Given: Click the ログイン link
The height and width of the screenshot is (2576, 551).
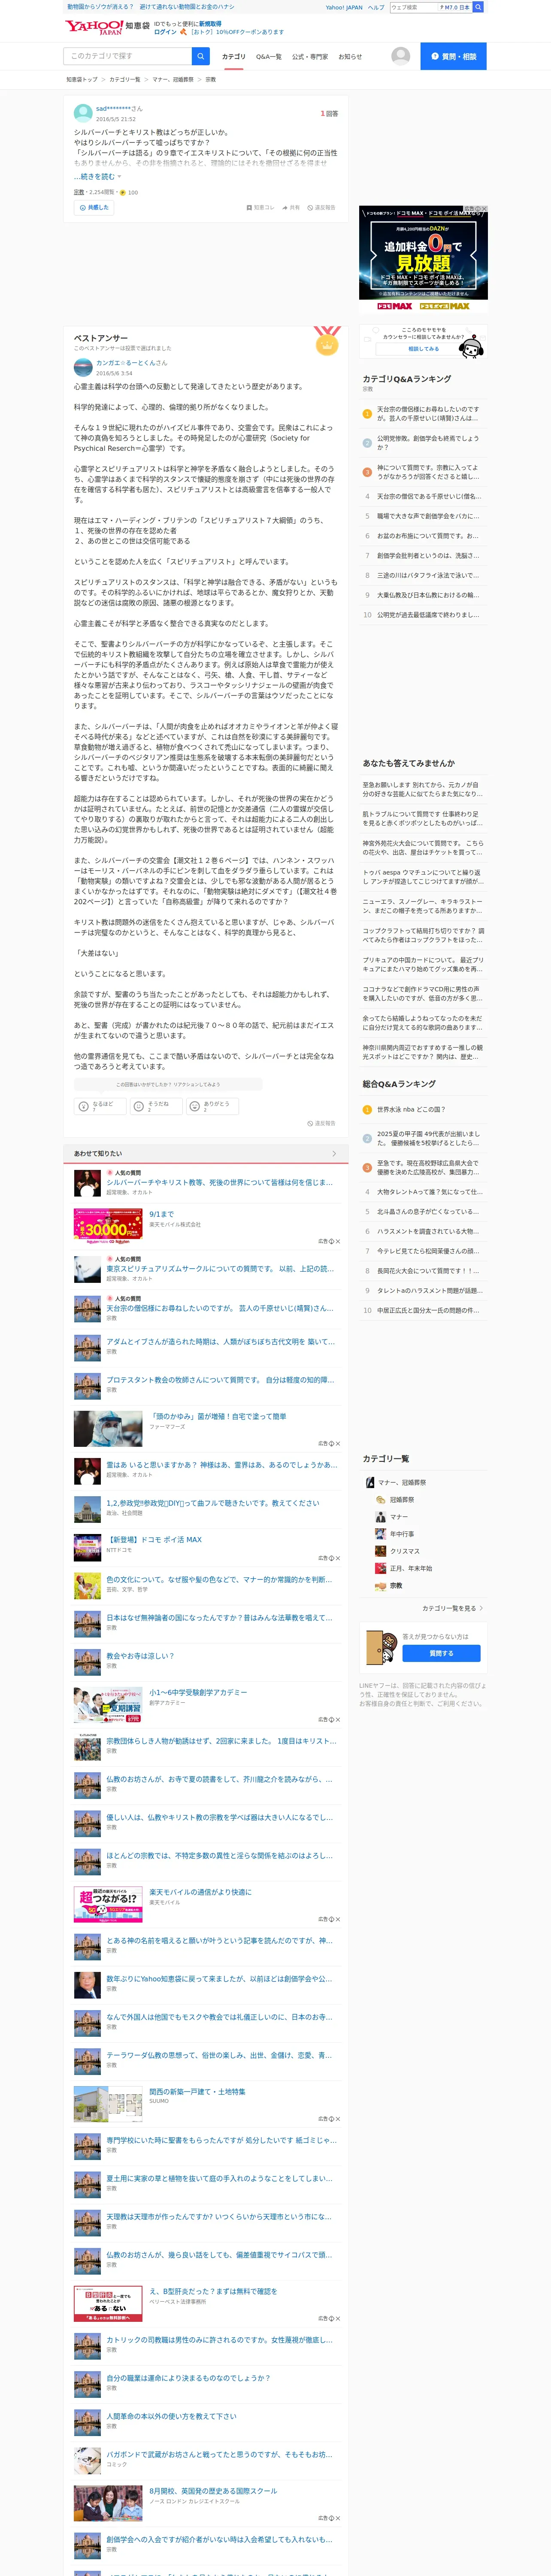Looking at the screenshot, I should click(165, 32).
